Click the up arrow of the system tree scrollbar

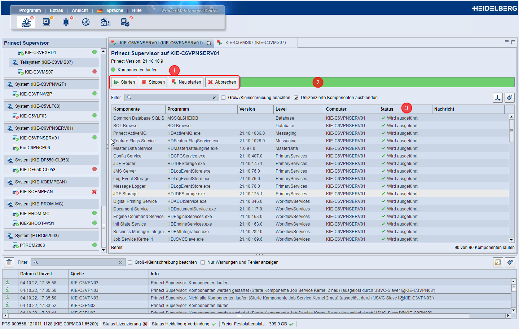104,51
